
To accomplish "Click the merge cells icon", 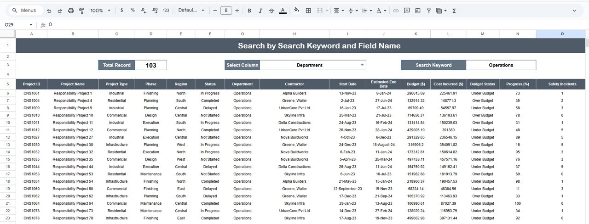I will [319, 10].
